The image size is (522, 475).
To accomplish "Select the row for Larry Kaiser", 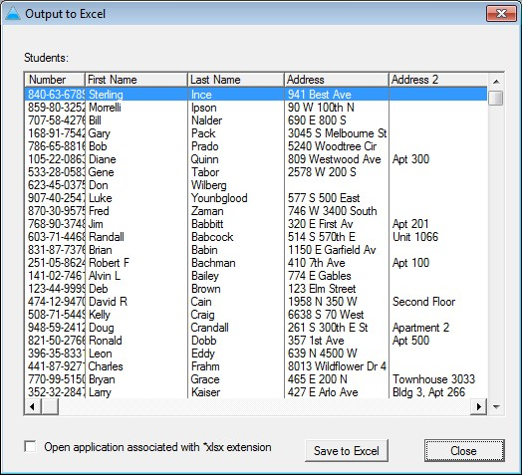I will tap(256, 392).
